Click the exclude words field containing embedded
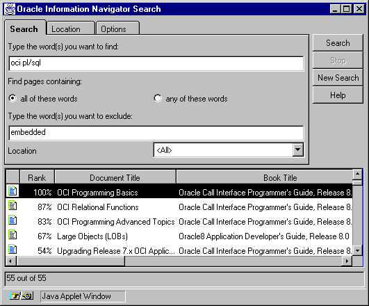The width and height of the screenshot is (369, 306). 156,133
